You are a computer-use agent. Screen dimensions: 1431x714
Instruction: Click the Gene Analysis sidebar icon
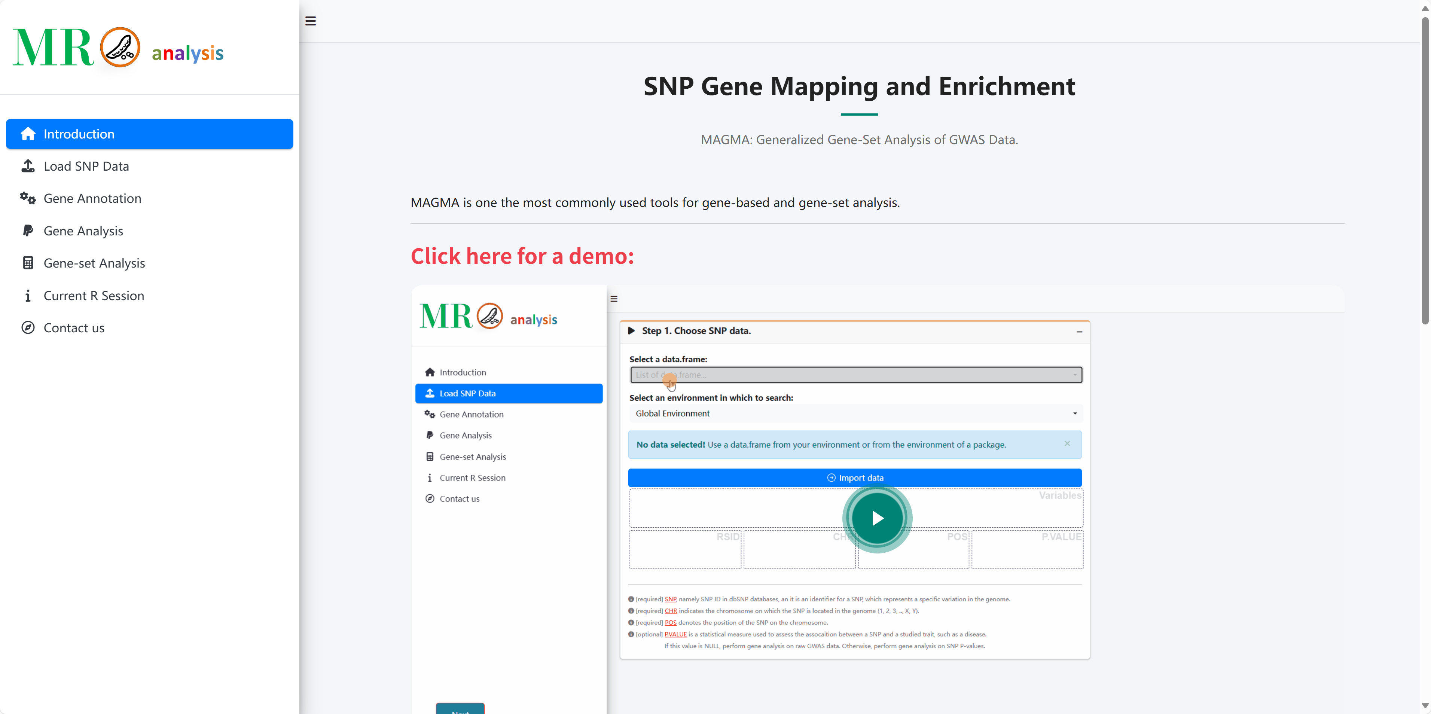pyautogui.click(x=28, y=231)
